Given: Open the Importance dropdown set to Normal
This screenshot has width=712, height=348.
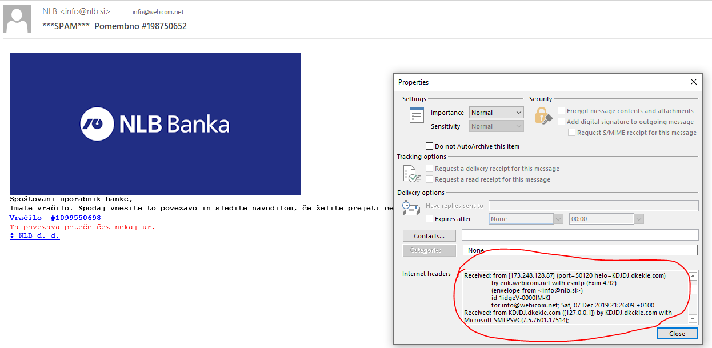Looking at the screenshot, I should [497, 113].
